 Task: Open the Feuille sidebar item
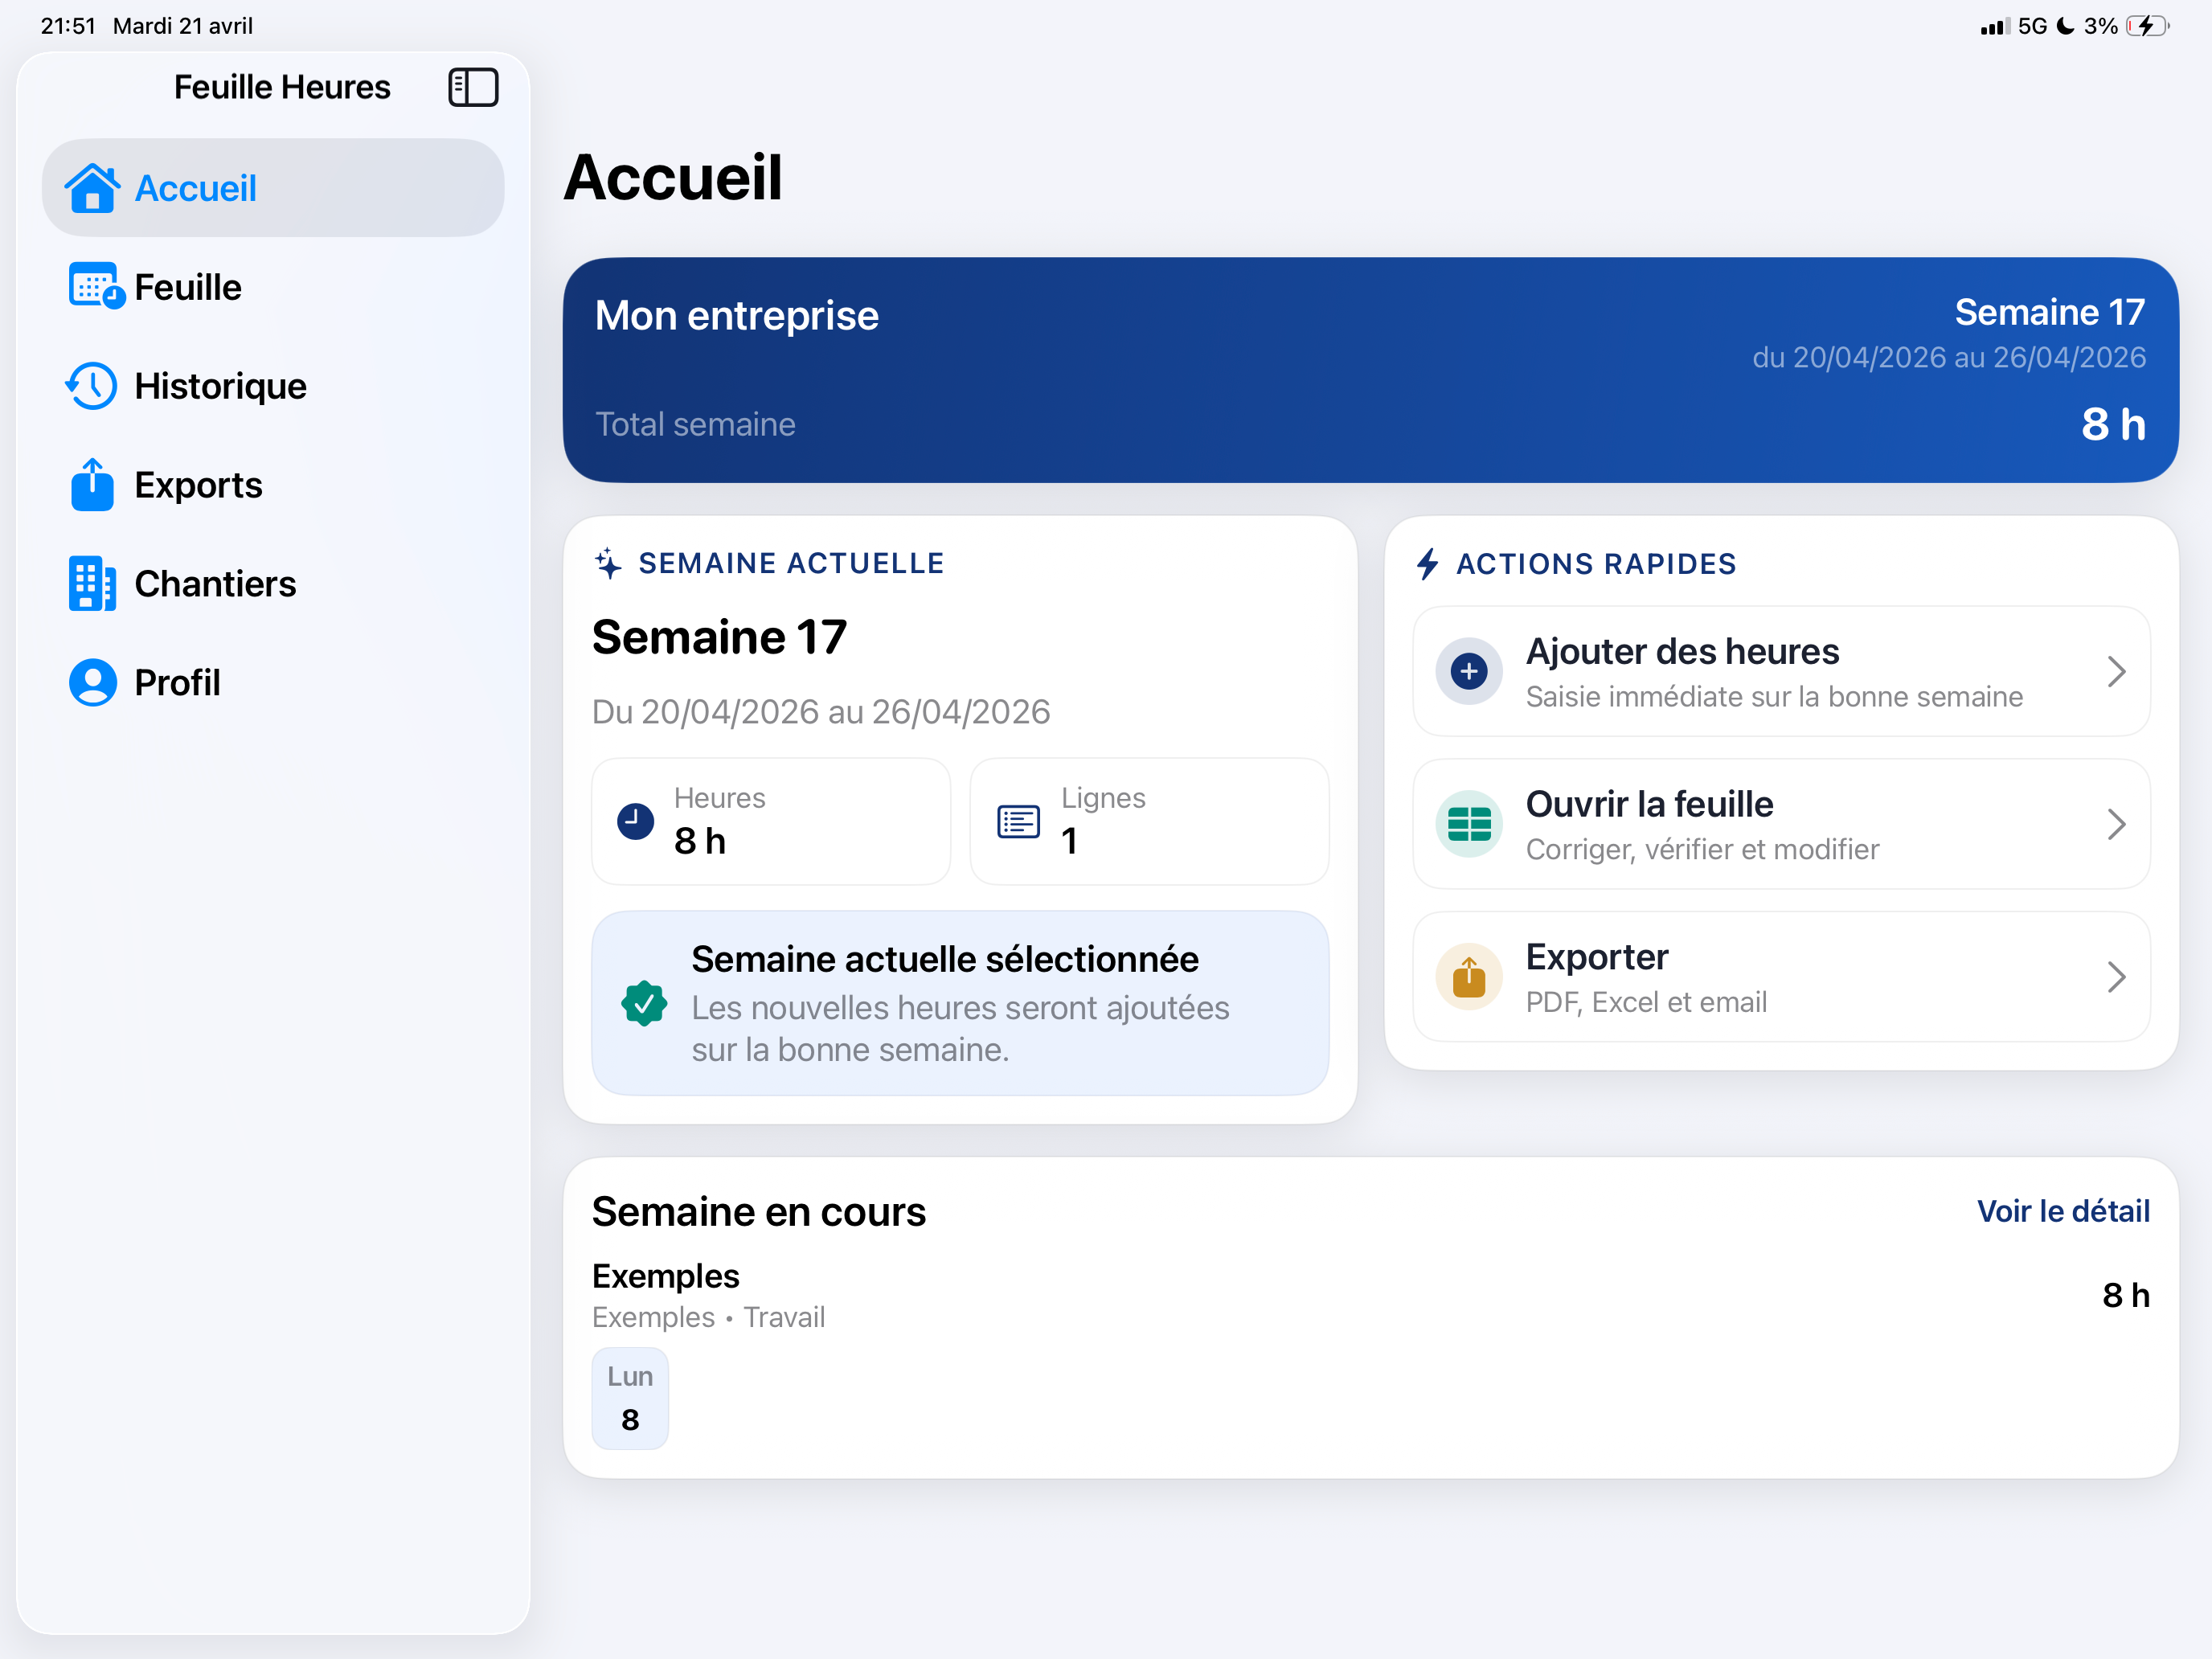click(273, 287)
